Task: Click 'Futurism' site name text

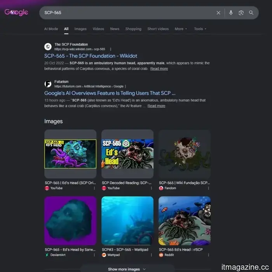Action: click(x=61, y=82)
